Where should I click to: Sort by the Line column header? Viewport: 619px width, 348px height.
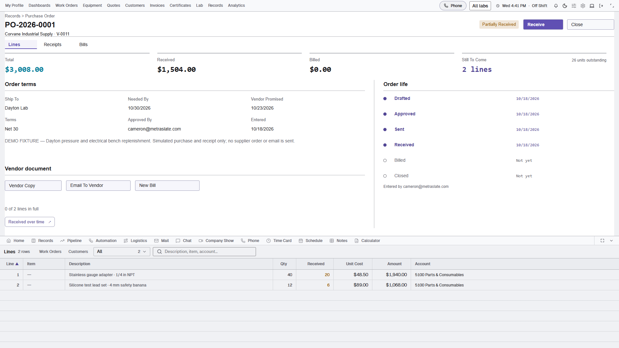coord(12,264)
